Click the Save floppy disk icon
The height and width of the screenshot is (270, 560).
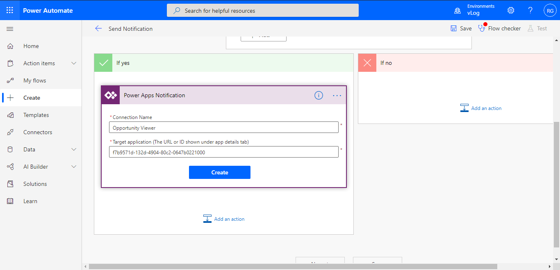tap(454, 28)
